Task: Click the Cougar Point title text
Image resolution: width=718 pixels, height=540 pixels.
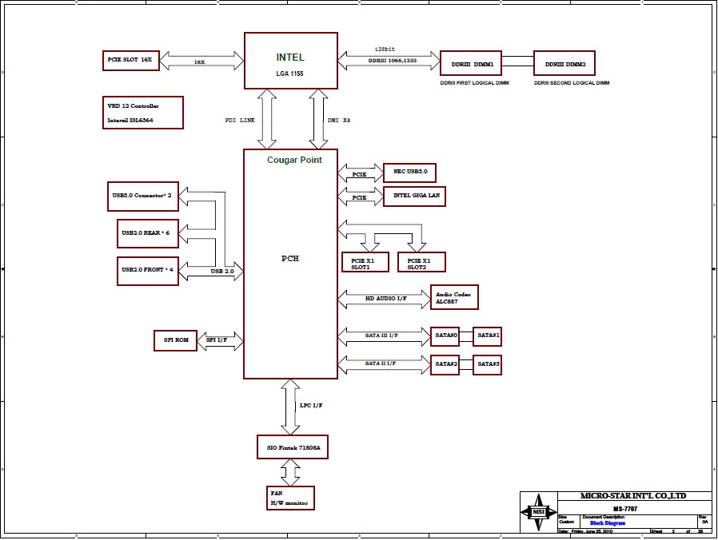Action: [x=294, y=160]
